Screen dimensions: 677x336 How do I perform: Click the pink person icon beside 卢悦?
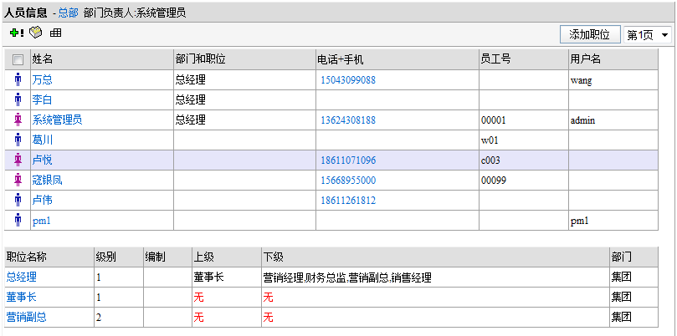pyautogui.click(x=18, y=160)
